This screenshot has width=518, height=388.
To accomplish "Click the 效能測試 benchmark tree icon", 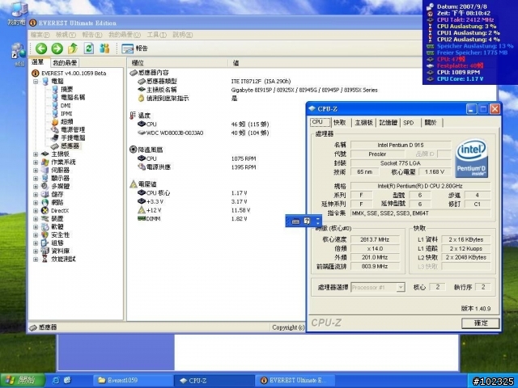I will (45, 259).
